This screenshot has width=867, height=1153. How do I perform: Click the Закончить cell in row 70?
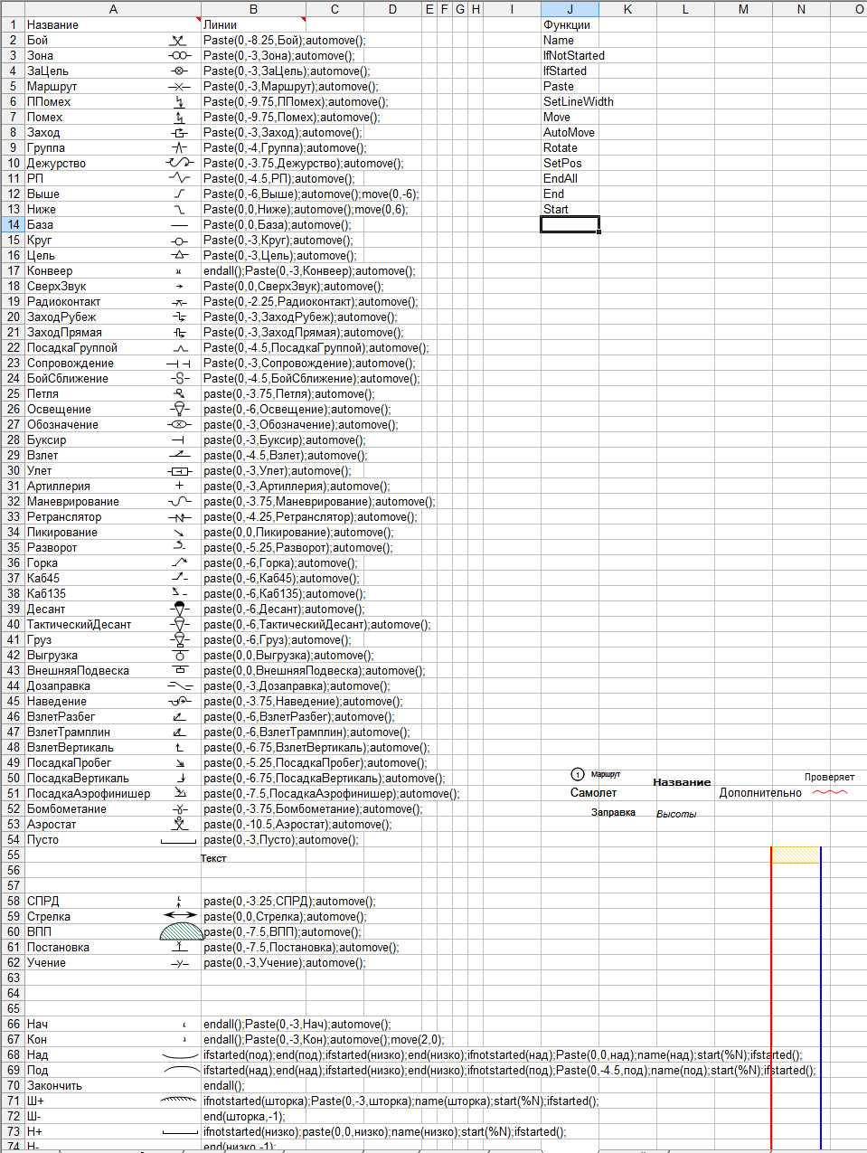pos(113,1085)
